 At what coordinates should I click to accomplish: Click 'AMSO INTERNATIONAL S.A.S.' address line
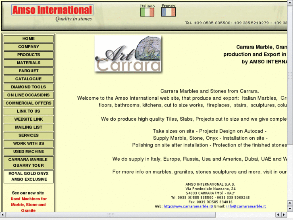pyautogui.click(x=210, y=184)
